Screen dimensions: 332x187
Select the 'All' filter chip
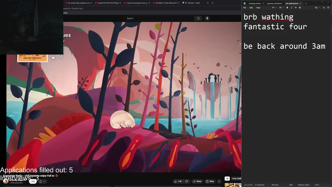[227, 178]
